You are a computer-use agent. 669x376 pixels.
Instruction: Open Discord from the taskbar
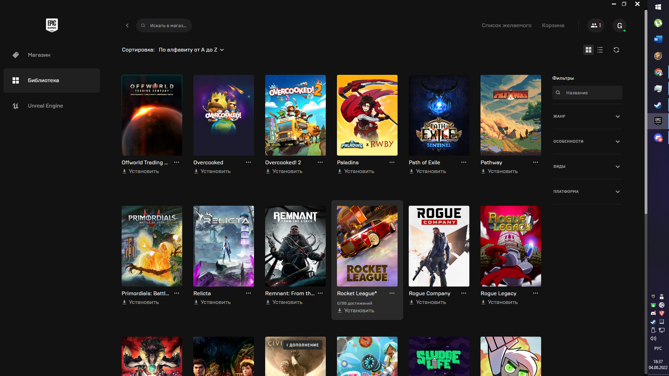point(658,138)
